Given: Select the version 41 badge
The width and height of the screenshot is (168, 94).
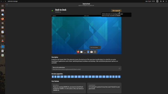Looking at the screenshot, I should (53, 77).
